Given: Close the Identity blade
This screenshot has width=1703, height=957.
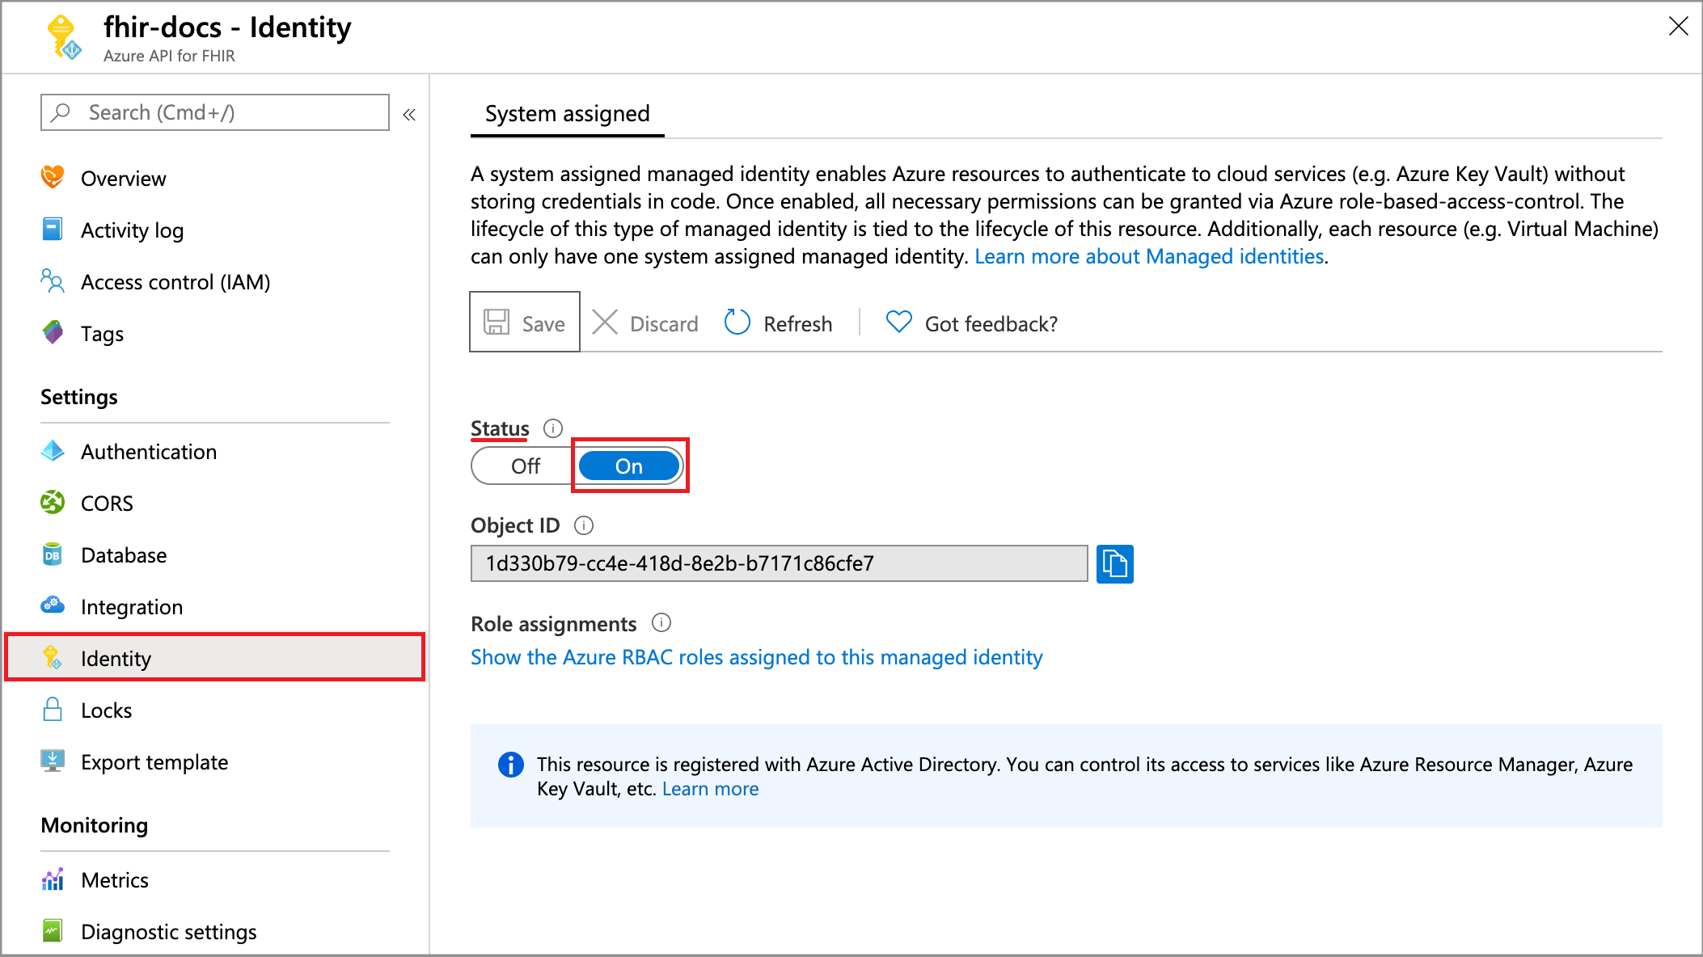Looking at the screenshot, I should [x=1678, y=27].
